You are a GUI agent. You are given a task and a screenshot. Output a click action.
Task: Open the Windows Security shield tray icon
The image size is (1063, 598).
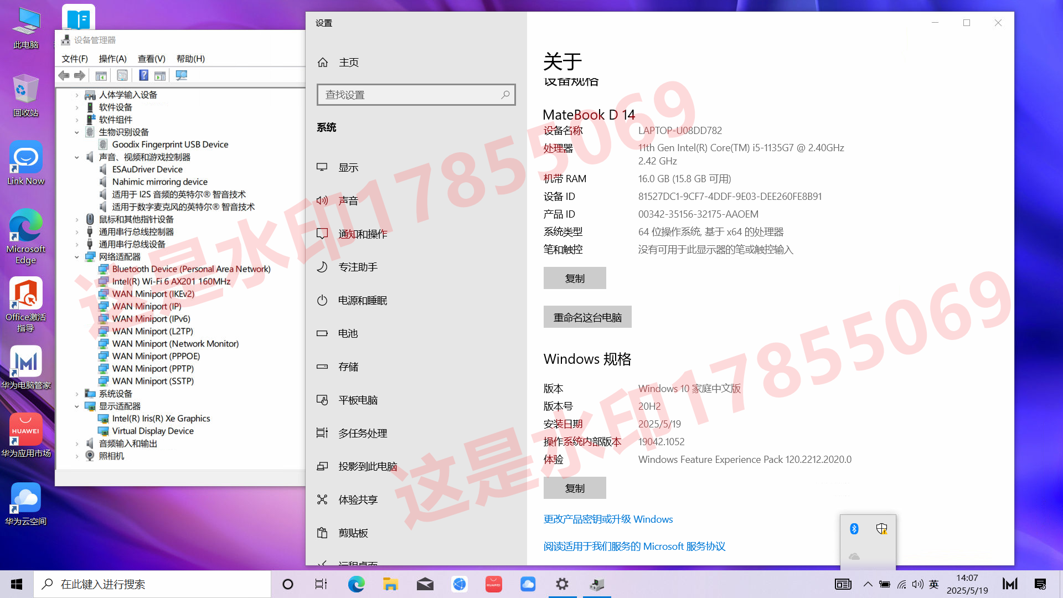tap(882, 529)
